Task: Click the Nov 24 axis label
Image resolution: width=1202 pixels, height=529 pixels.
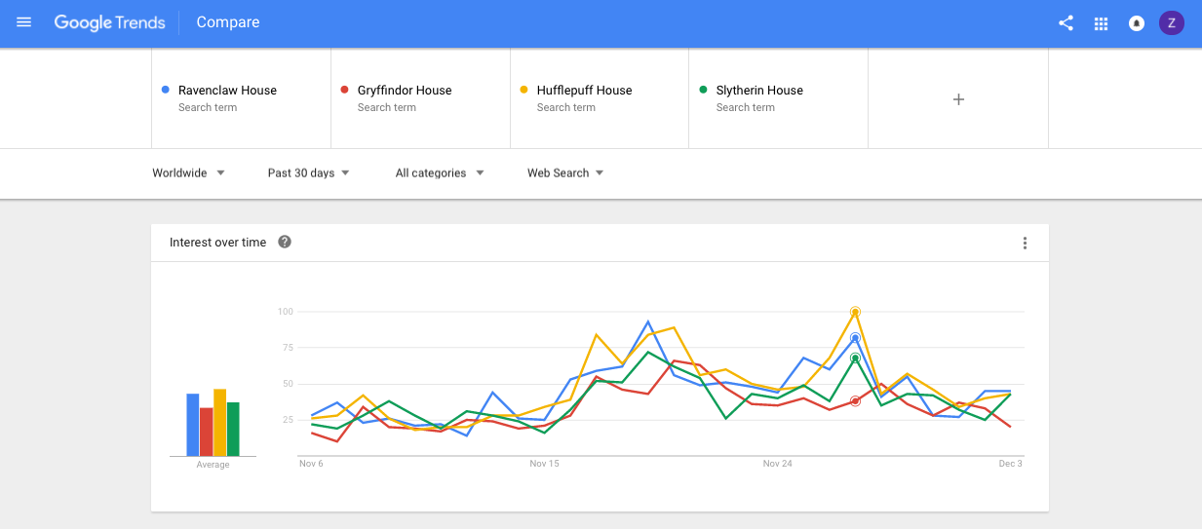Action: tap(777, 464)
